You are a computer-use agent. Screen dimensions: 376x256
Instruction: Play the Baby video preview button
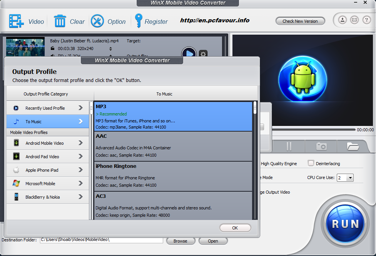pos(189,52)
